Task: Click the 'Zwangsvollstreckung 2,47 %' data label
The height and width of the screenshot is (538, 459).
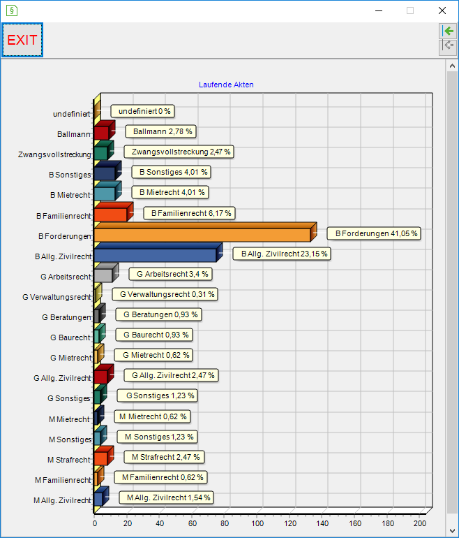Action: 179,152
